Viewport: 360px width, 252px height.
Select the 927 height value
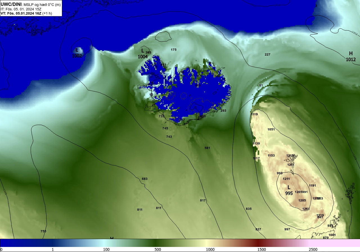pos(258,229)
